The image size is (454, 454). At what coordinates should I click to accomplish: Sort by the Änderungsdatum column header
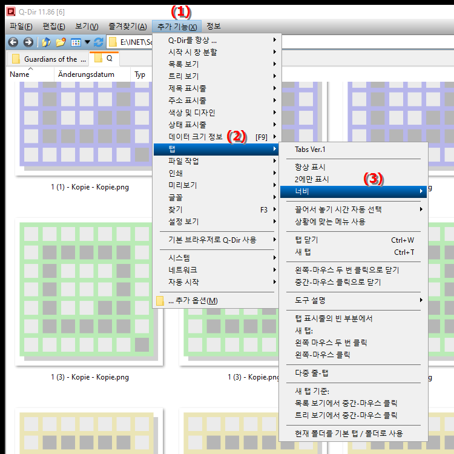coord(92,74)
